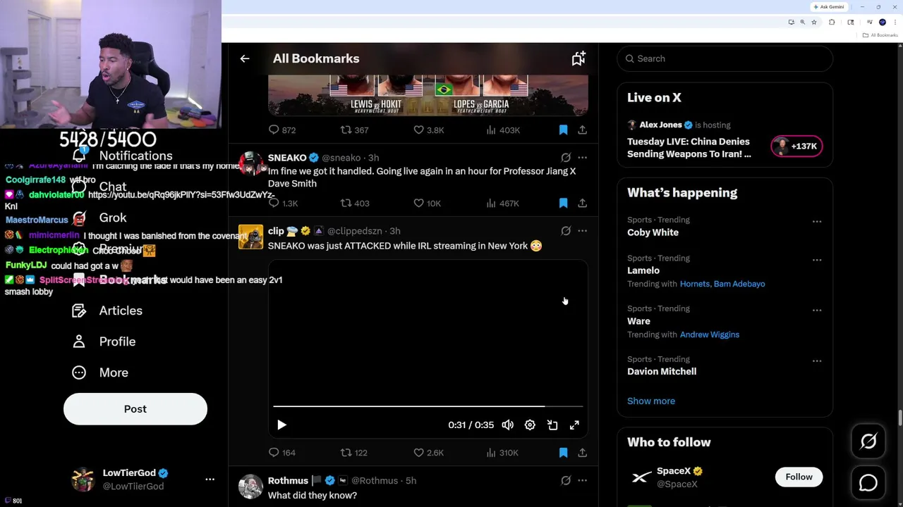The width and height of the screenshot is (903, 507).
Task: Open Grok action on the Rothmus post
Action: coord(566,480)
